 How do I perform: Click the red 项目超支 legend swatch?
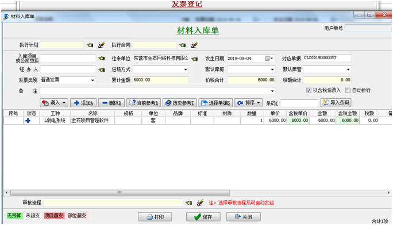point(54,215)
